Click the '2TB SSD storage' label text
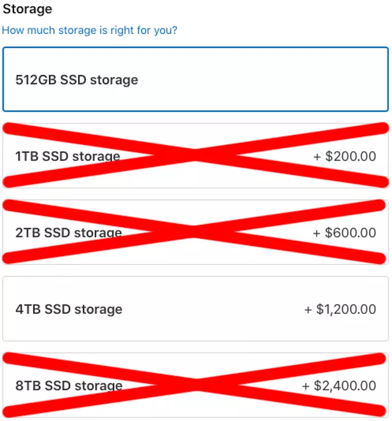The height and width of the screenshot is (421, 392). pyautogui.click(x=69, y=233)
